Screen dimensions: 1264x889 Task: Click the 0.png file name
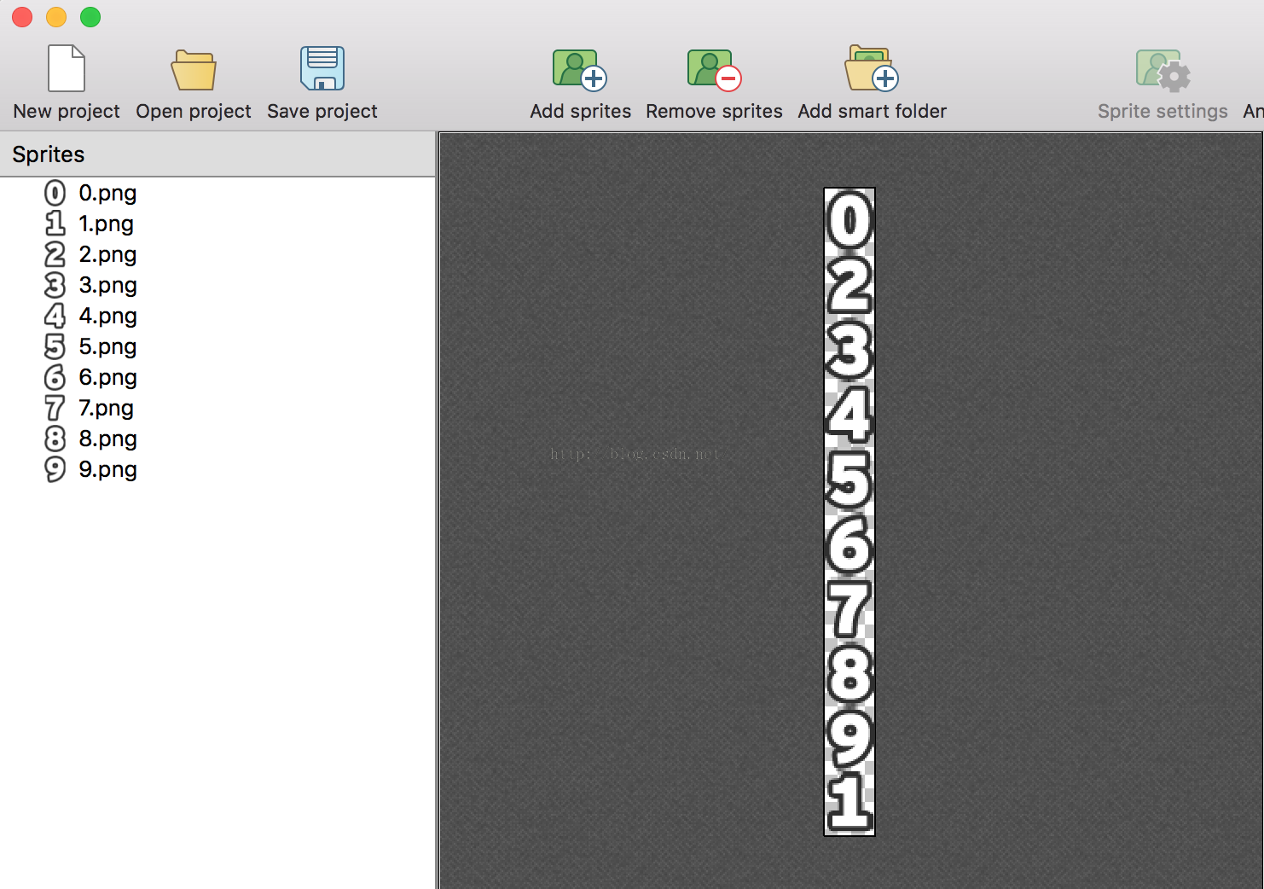coord(107,194)
